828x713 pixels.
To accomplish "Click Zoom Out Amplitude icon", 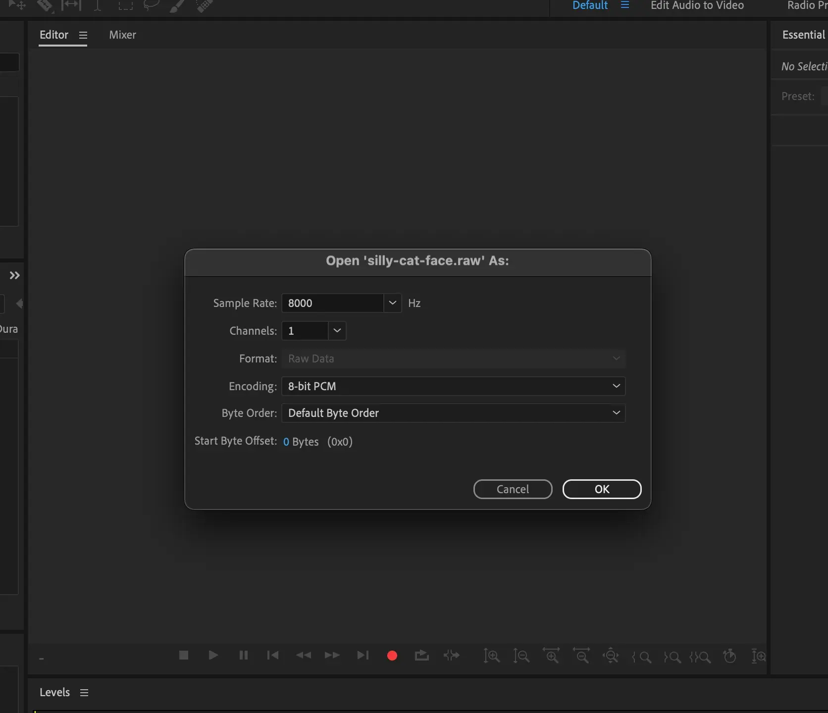I will (521, 656).
